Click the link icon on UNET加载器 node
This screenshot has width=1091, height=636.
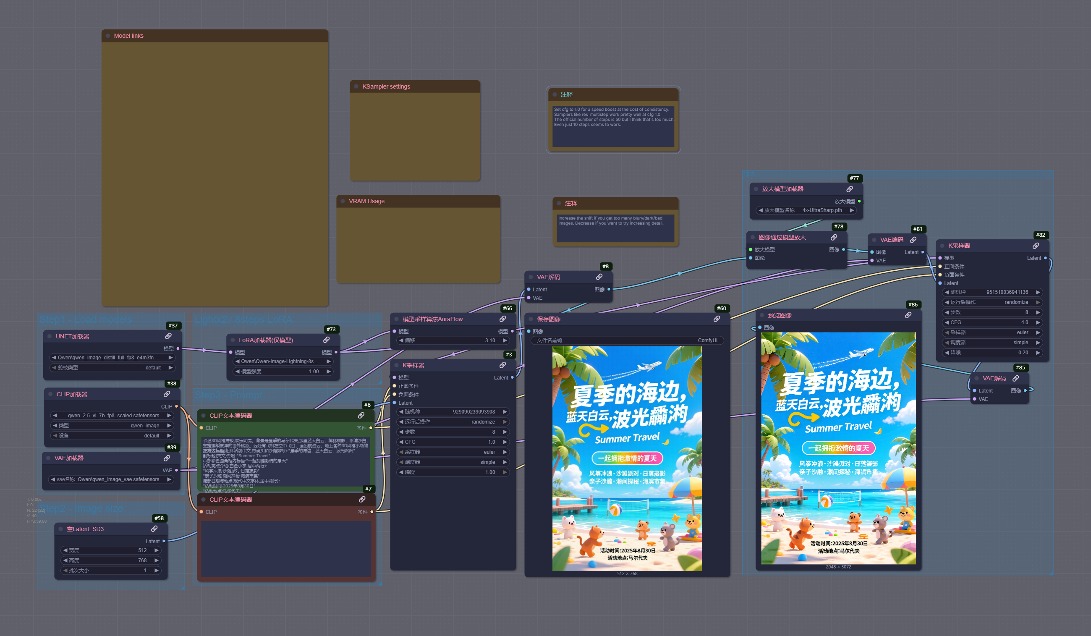pyautogui.click(x=168, y=336)
